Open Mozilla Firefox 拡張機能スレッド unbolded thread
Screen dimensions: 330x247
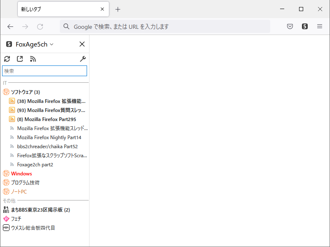[x=52, y=128]
